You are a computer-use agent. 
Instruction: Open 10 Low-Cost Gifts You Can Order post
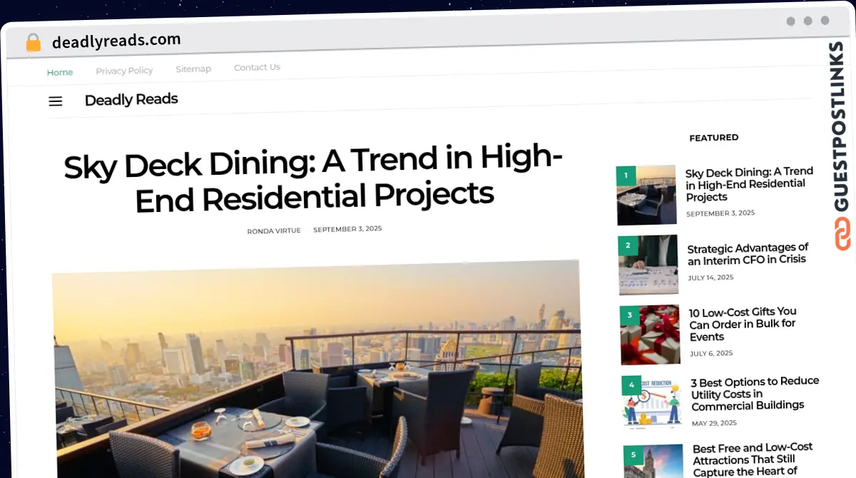pos(743,324)
